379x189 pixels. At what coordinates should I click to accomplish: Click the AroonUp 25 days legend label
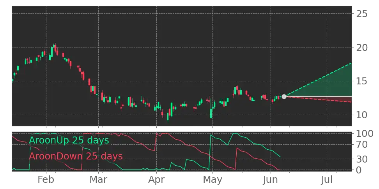click(69, 140)
